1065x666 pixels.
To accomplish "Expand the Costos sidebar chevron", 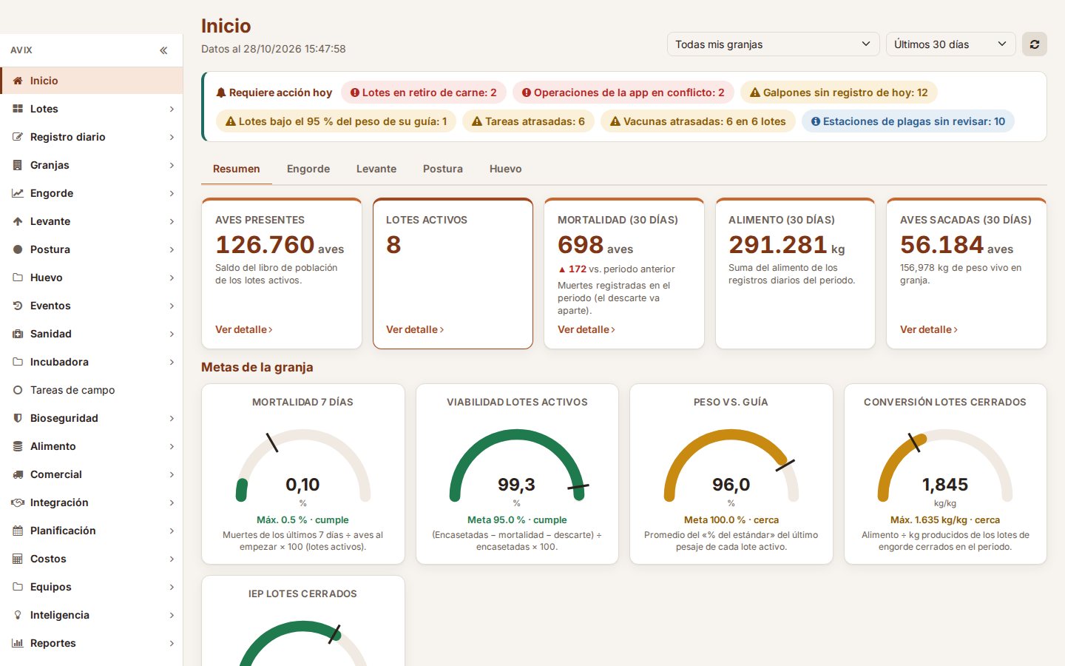I will coord(172,559).
